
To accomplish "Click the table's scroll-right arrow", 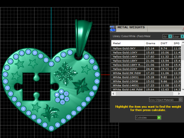I will pos(179,94).
